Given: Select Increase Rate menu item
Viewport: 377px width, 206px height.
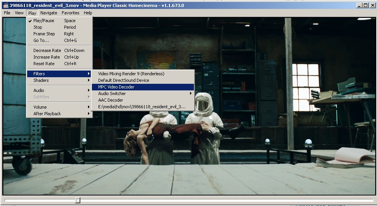Looking at the screenshot, I should point(59,57).
